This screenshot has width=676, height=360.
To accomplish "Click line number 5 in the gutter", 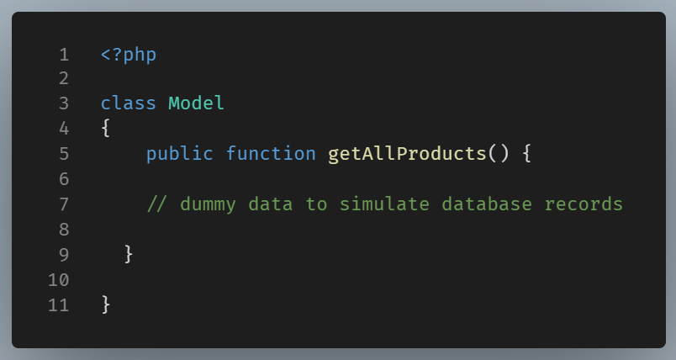I will (64, 154).
